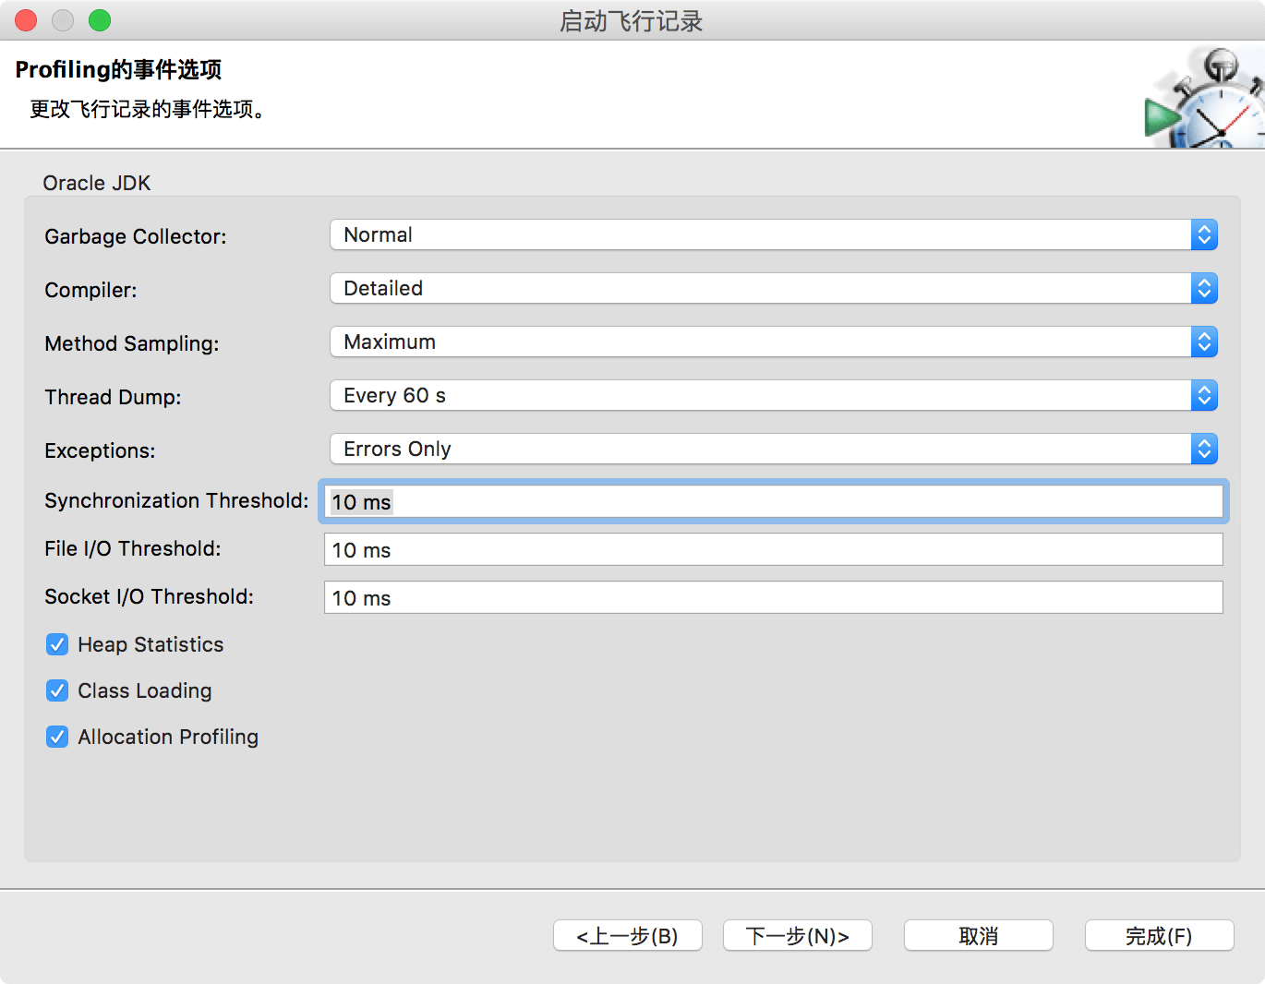
Task: Finish the wizard with 完成(F)
Action: (x=1159, y=936)
